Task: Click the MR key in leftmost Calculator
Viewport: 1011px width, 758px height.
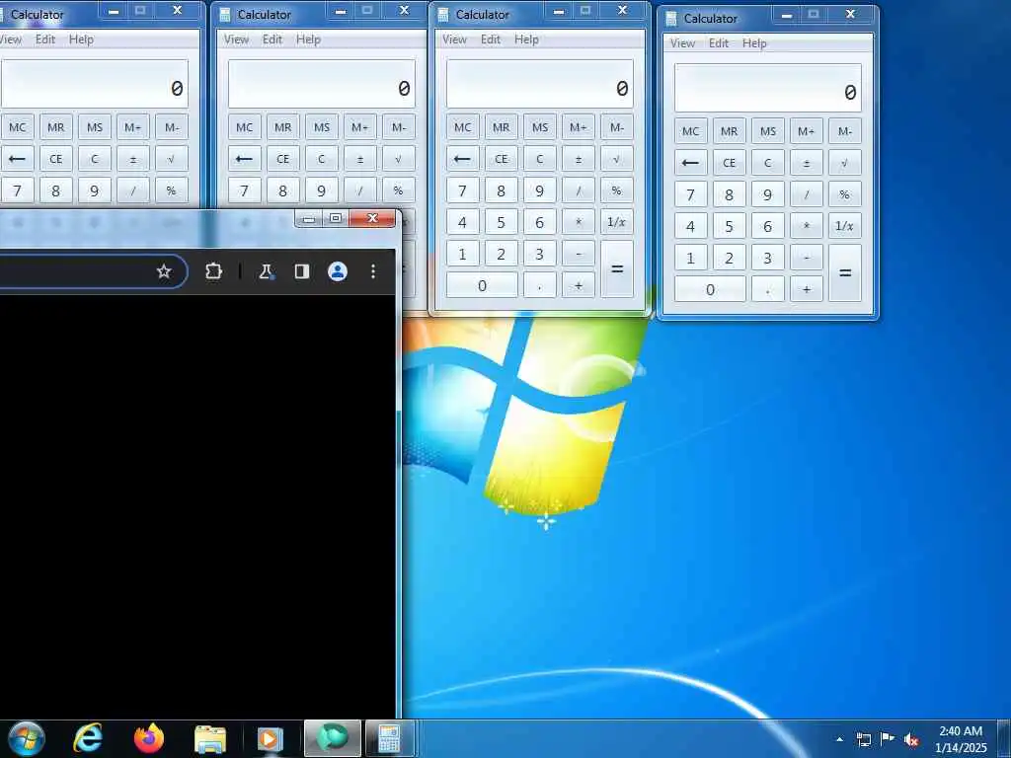Action: click(56, 127)
